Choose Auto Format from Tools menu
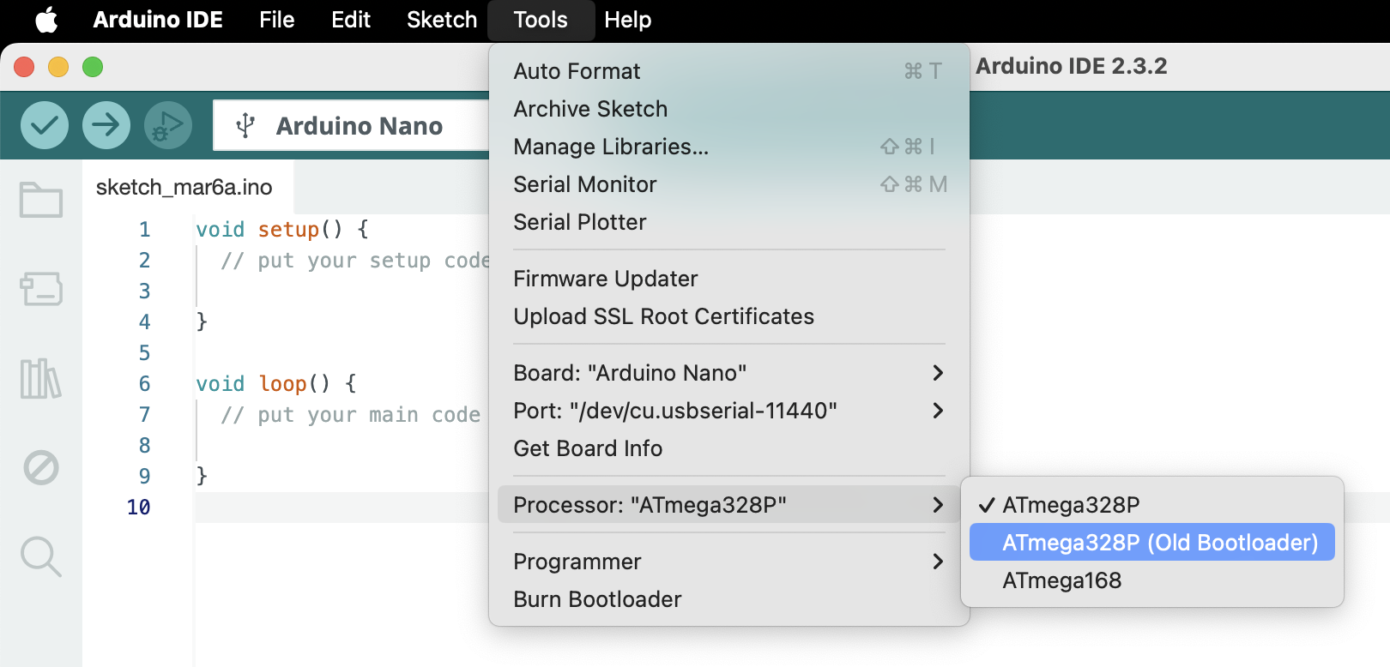Viewport: 1390px width, 667px height. (729, 71)
